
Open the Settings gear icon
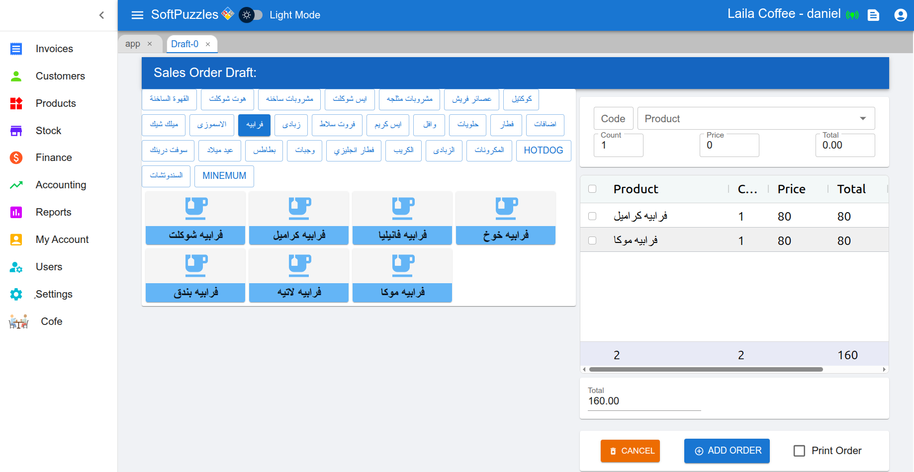pos(16,294)
